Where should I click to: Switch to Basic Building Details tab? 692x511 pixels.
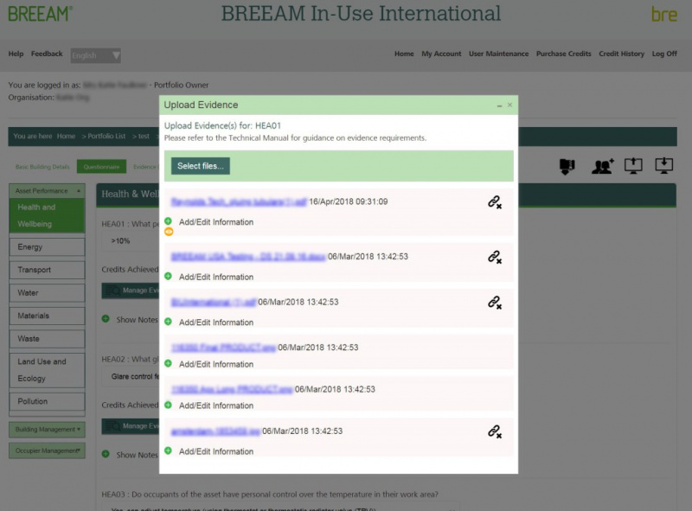click(42, 167)
